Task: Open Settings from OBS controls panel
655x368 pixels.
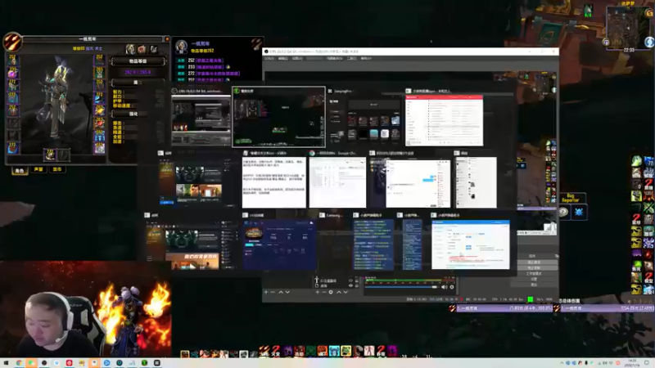Action: (534, 279)
